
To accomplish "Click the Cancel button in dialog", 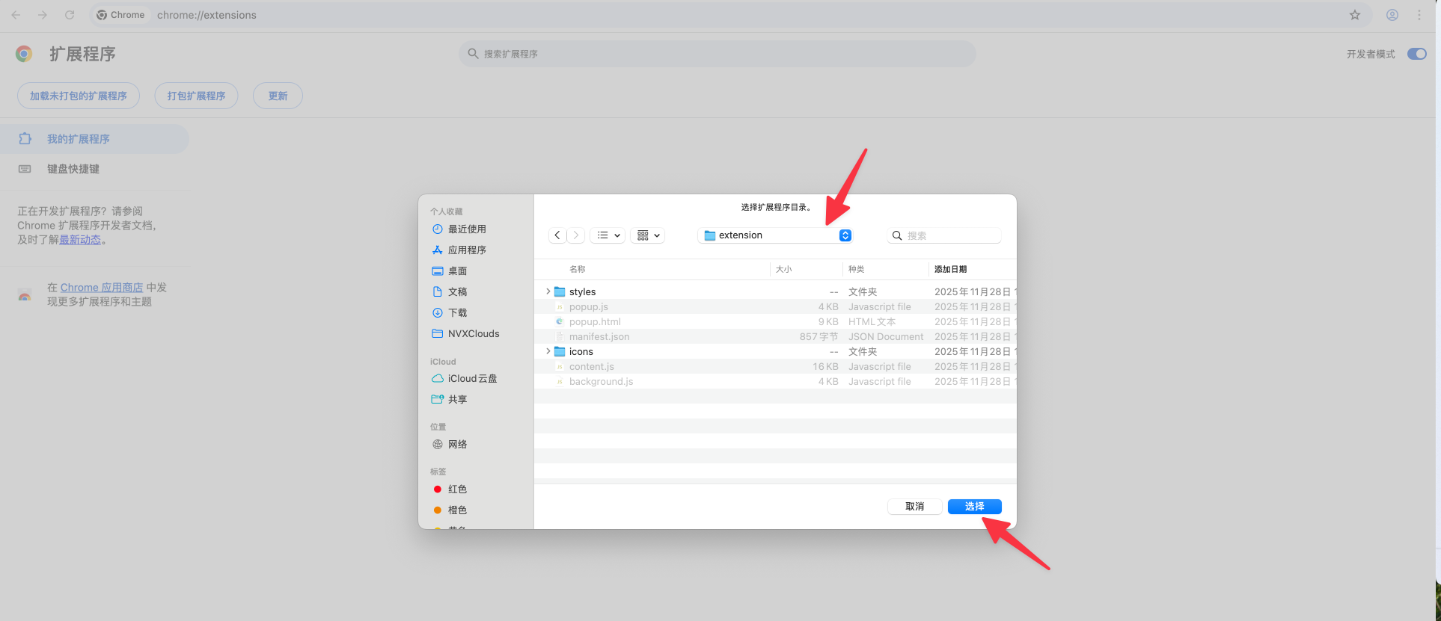I will click(914, 507).
